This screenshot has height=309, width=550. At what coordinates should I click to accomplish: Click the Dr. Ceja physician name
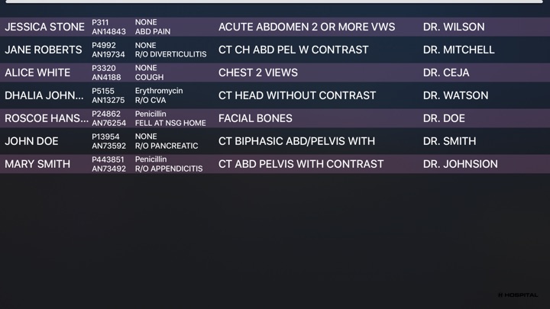coord(446,72)
